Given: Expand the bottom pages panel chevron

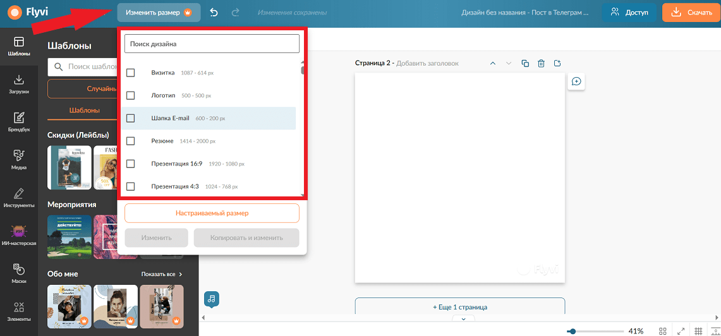Looking at the screenshot, I should click(x=464, y=318).
